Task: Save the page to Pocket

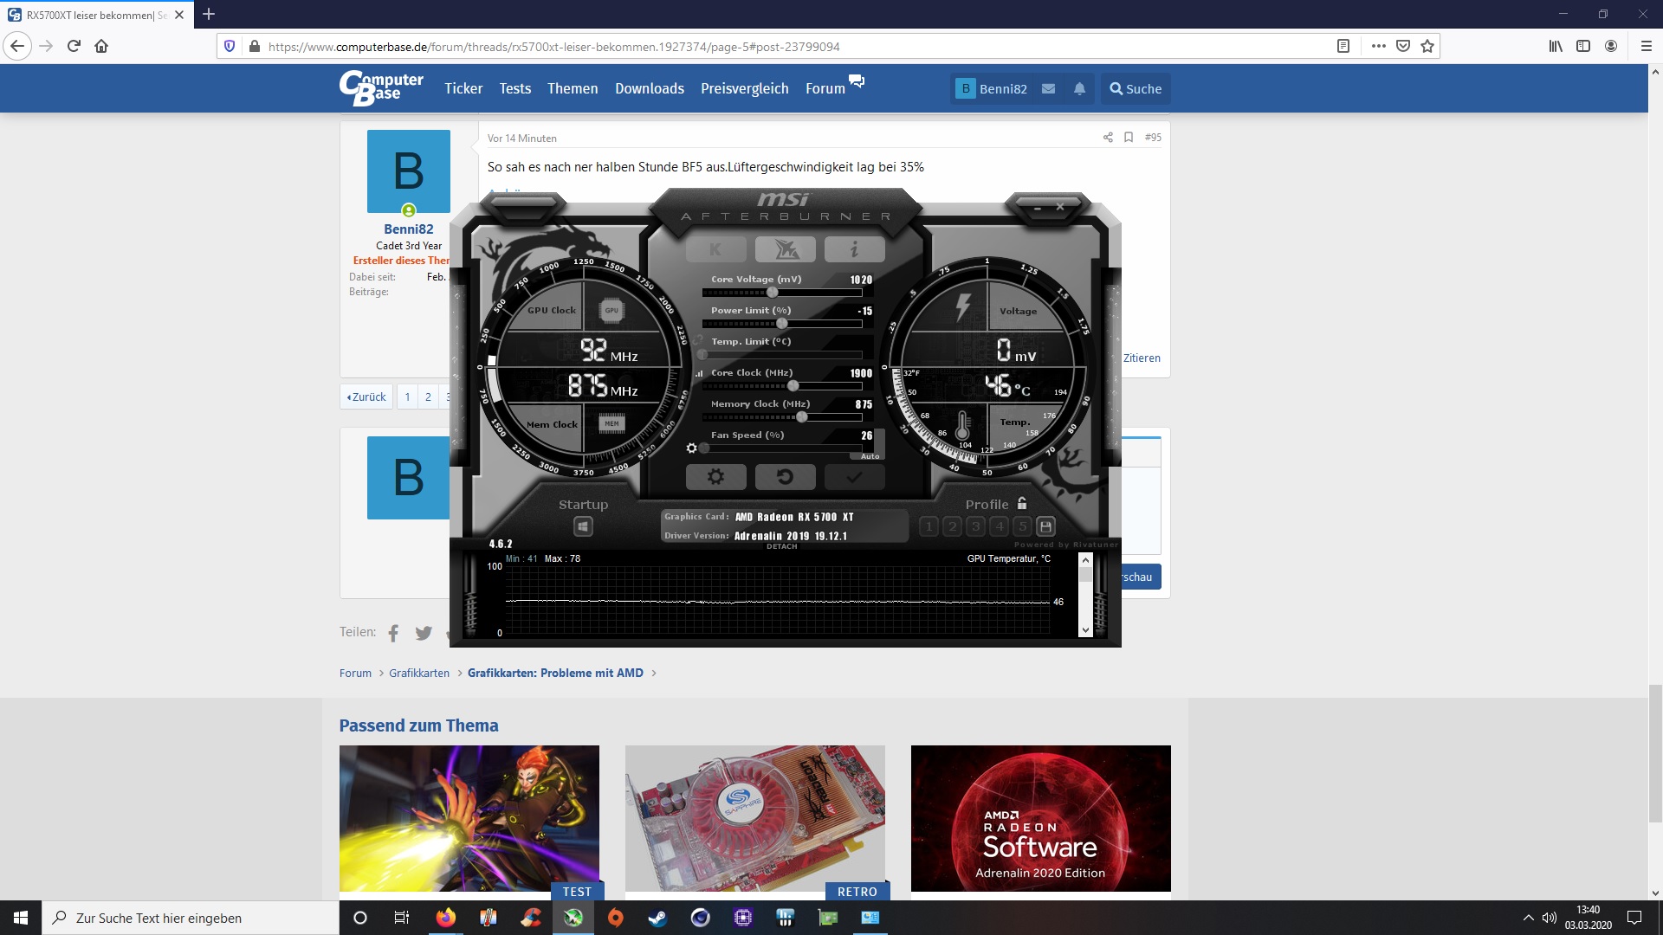Action: (1403, 46)
